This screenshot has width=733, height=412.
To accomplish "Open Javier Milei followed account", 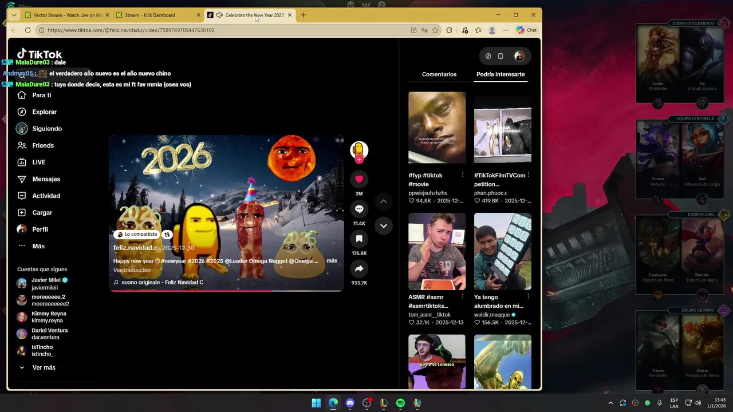I will coord(43,284).
